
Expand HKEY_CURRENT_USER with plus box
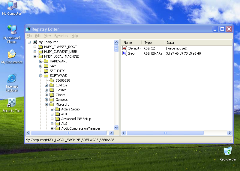click(35, 52)
